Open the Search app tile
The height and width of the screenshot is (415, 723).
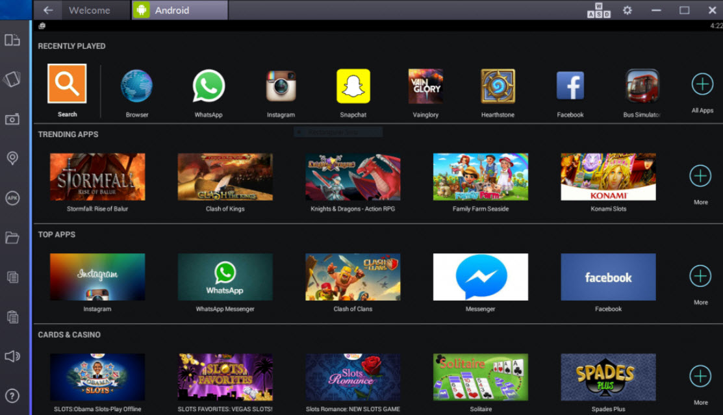point(67,84)
